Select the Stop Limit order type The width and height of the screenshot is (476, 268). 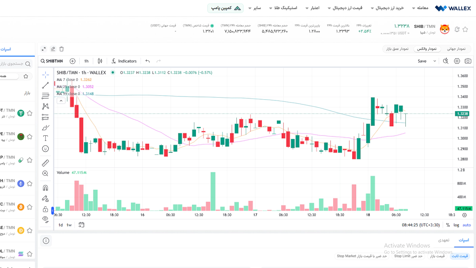[402, 256]
